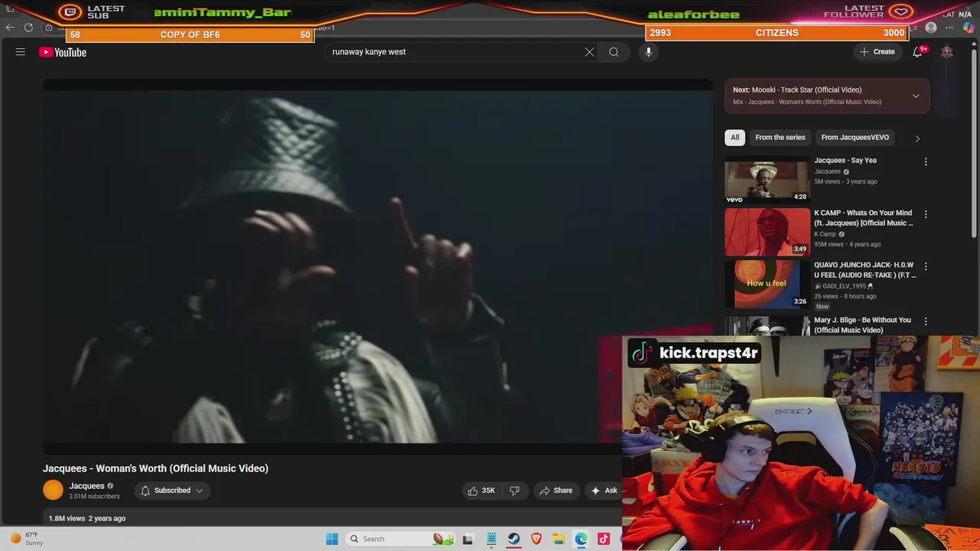Dislike the video with thumbs down
This screenshot has height=551, width=980.
point(514,491)
